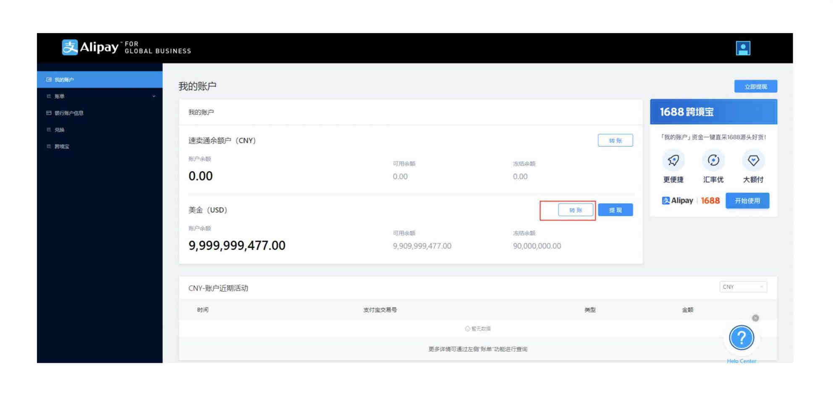Click the 「我的账户」资金一键直采1688源头好货 promo text
The width and height of the screenshot is (833, 396).
coord(713,137)
